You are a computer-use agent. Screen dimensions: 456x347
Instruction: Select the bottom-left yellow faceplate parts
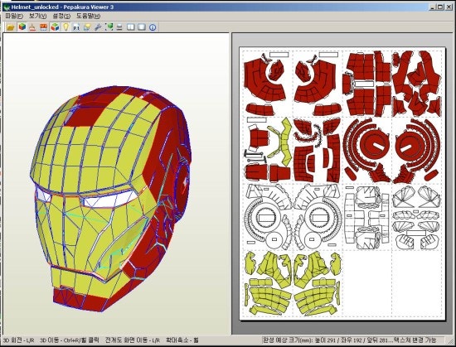(x=268, y=284)
